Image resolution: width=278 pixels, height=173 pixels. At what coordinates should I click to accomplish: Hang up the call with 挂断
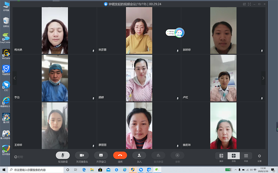click(x=120, y=155)
